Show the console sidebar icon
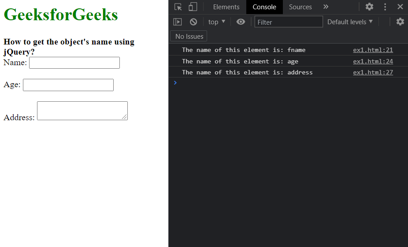The width and height of the screenshot is (408, 247). click(x=178, y=22)
